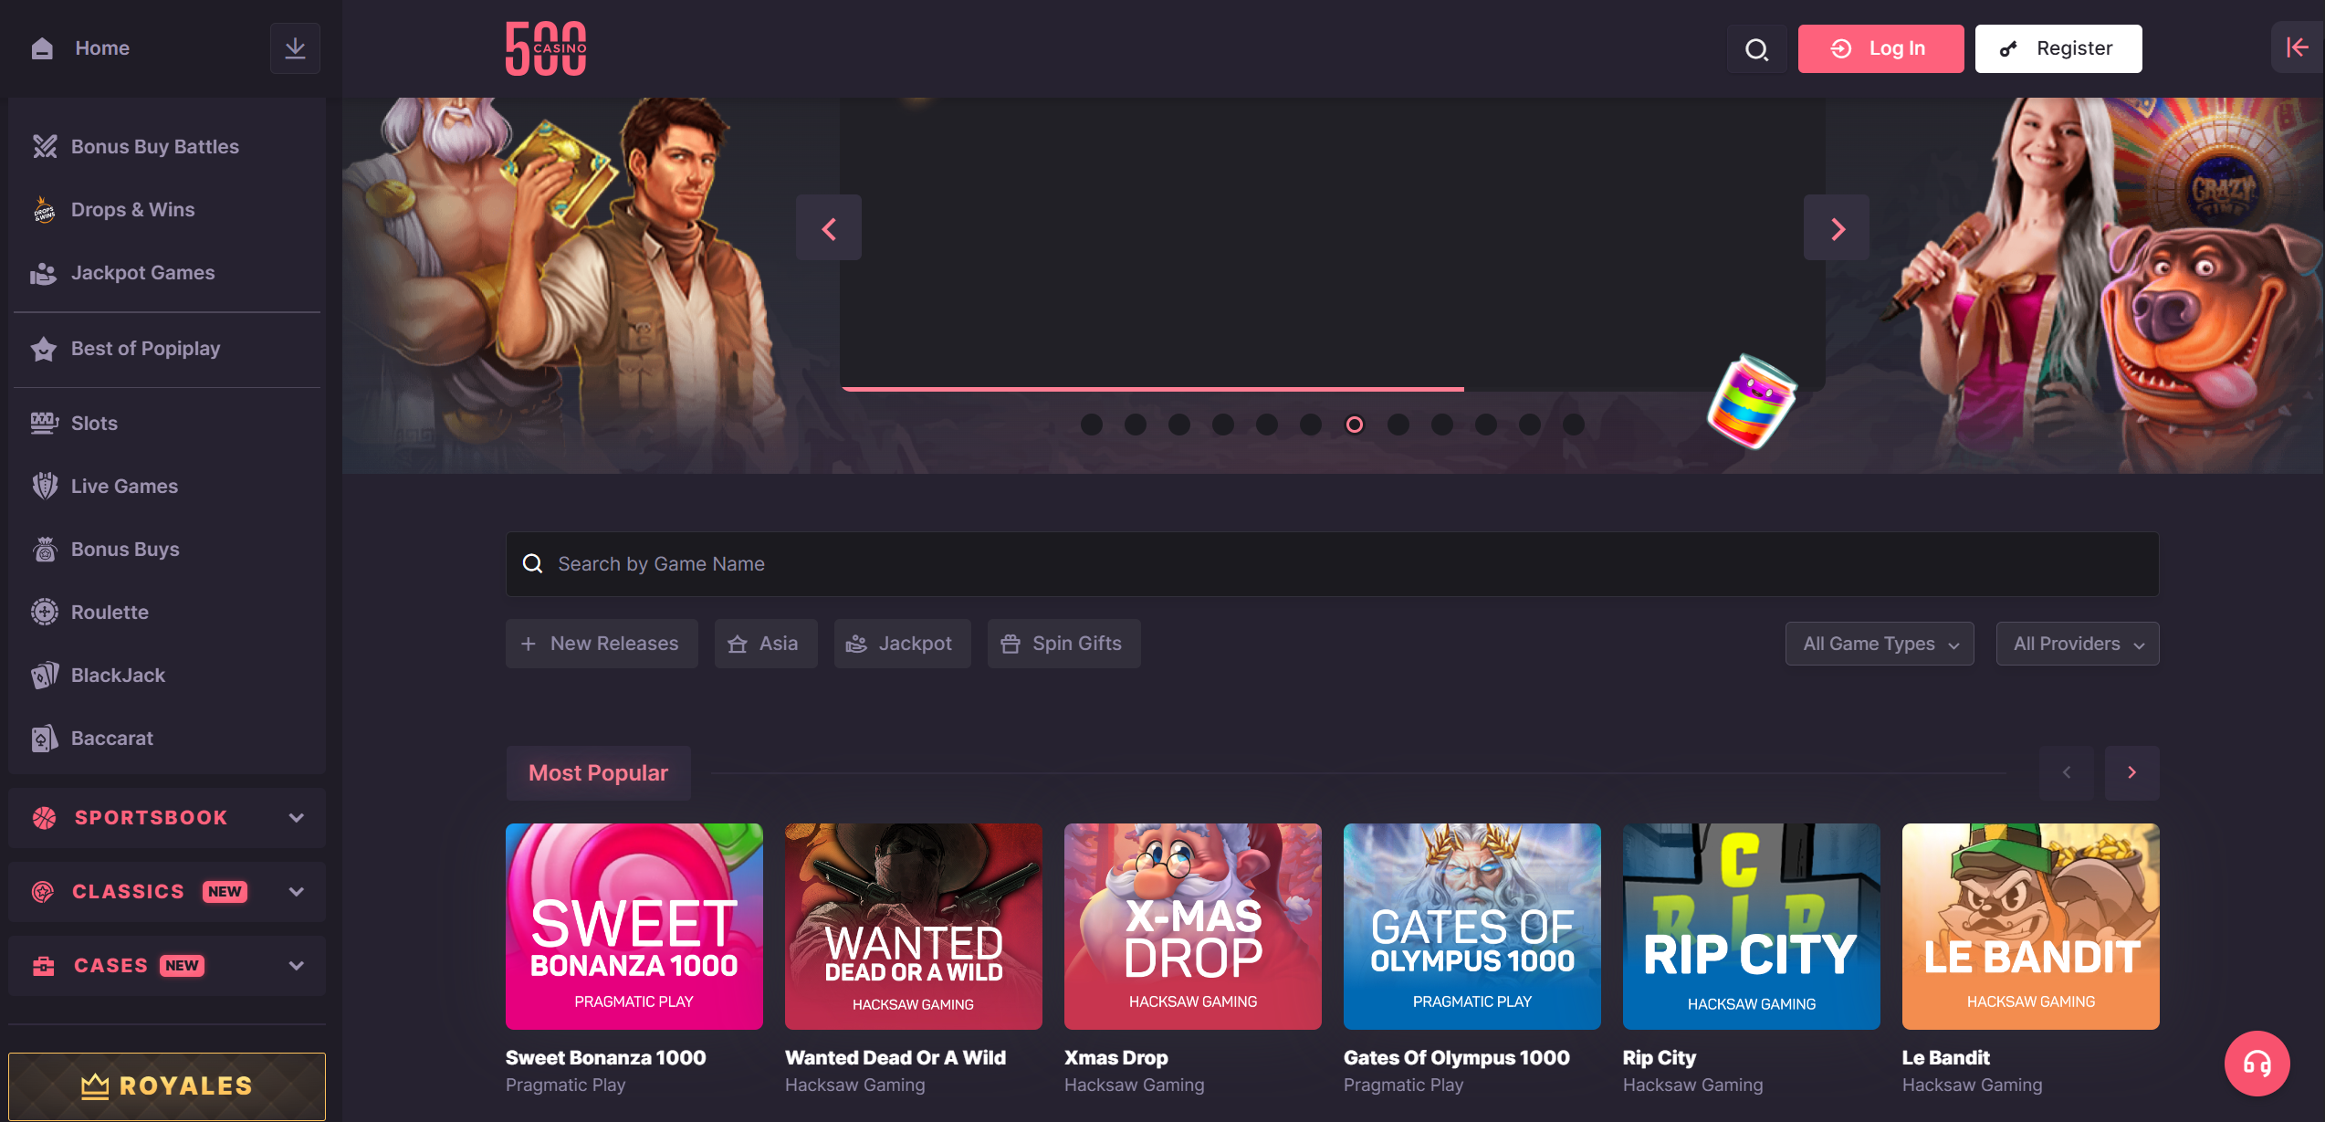Click the BlackJack cards icon
Screen dimensions: 2325x1122
(x=44, y=676)
